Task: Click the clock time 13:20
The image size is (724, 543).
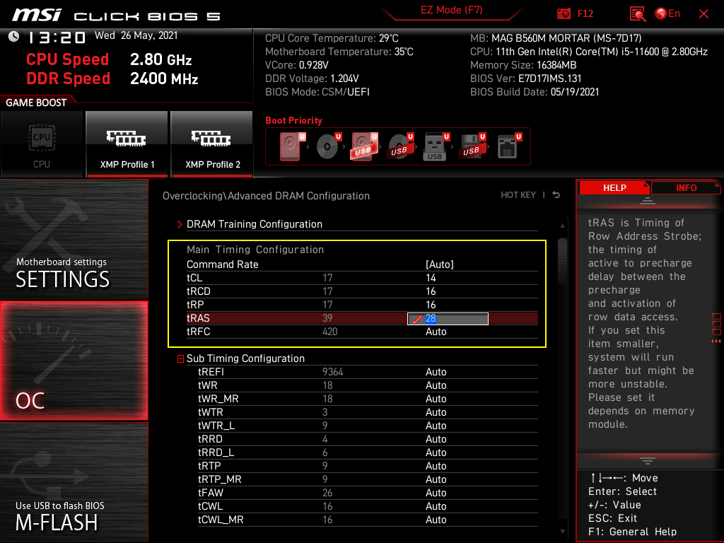Action: pos(57,37)
